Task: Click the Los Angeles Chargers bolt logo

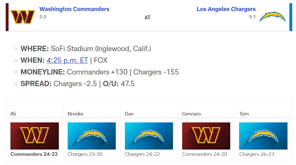Action: pyautogui.click(x=272, y=17)
